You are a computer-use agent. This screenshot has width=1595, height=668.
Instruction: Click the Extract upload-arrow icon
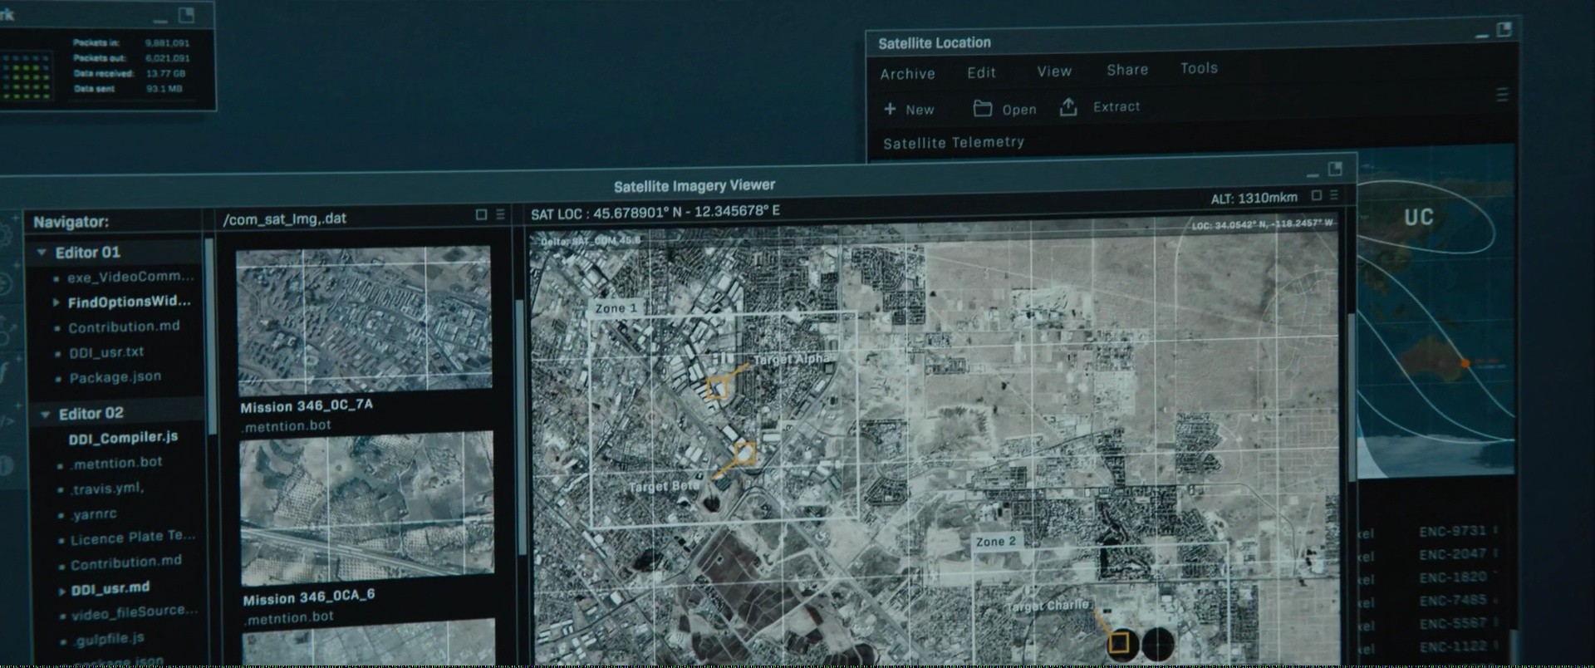click(1068, 106)
